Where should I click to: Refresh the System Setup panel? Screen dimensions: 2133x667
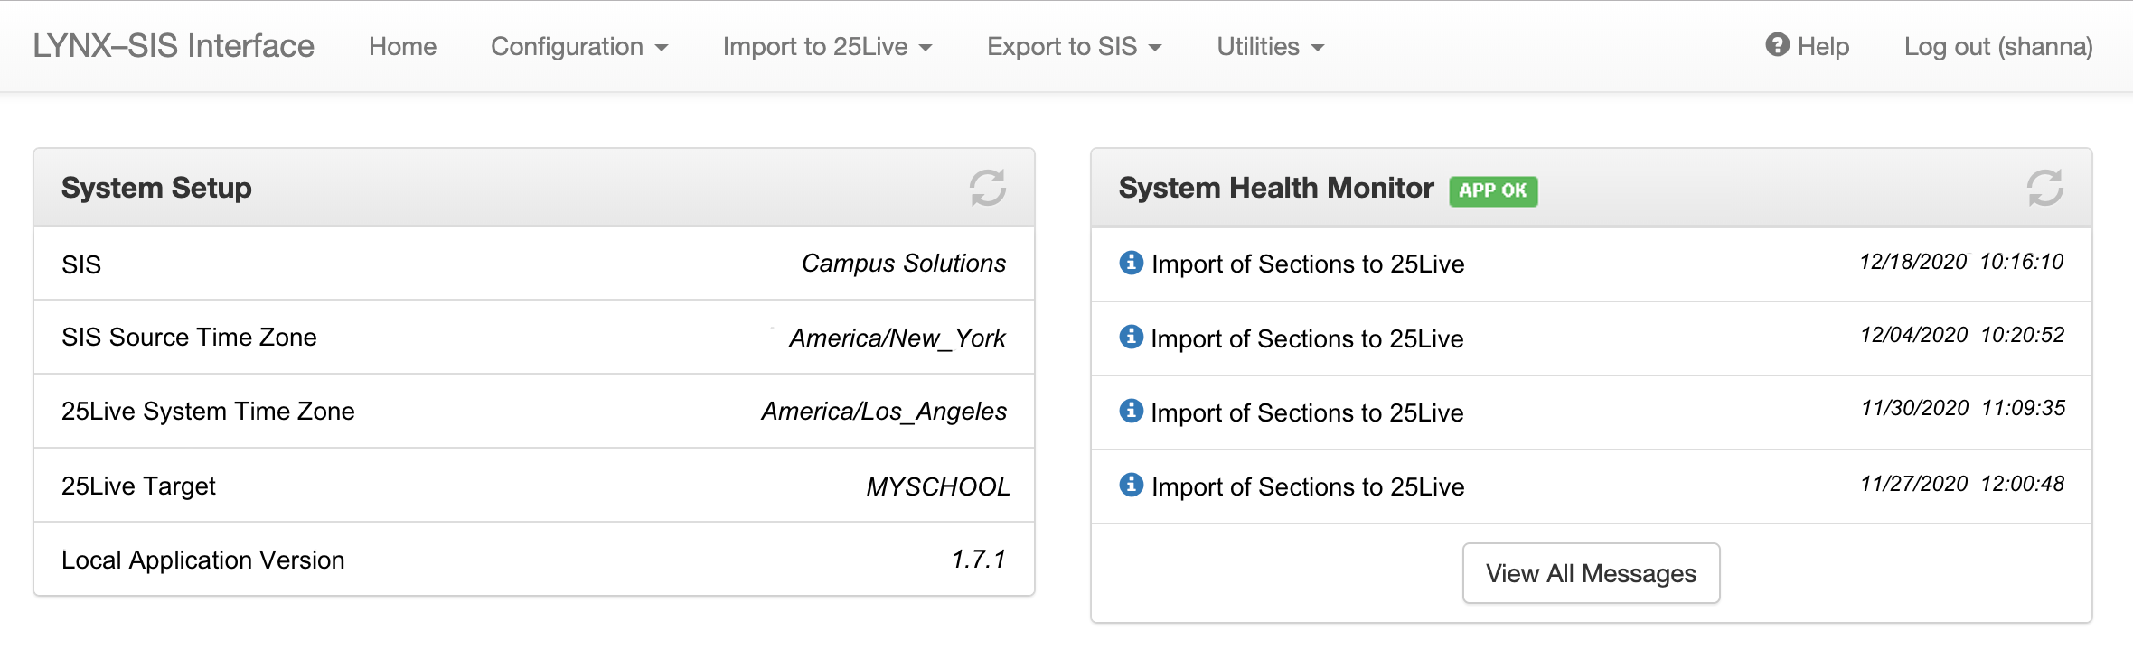[x=987, y=188]
